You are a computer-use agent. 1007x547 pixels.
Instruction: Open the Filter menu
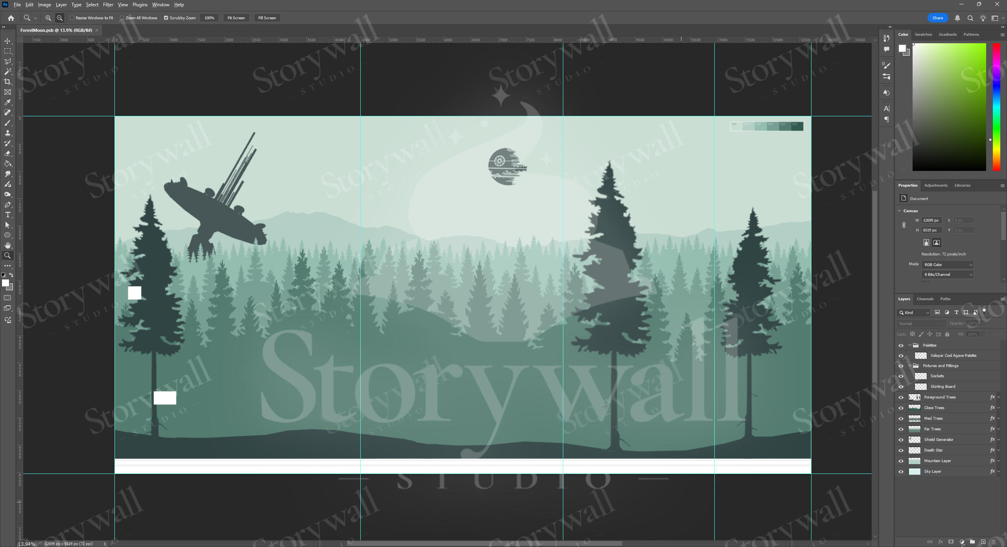click(108, 4)
